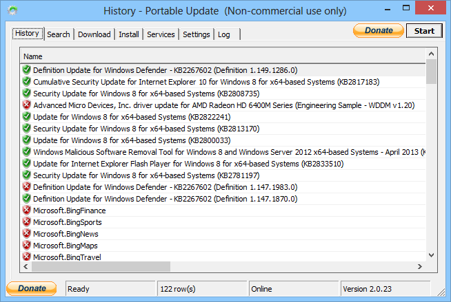Click red failed icon beside AMD Radeon driver update

point(26,105)
